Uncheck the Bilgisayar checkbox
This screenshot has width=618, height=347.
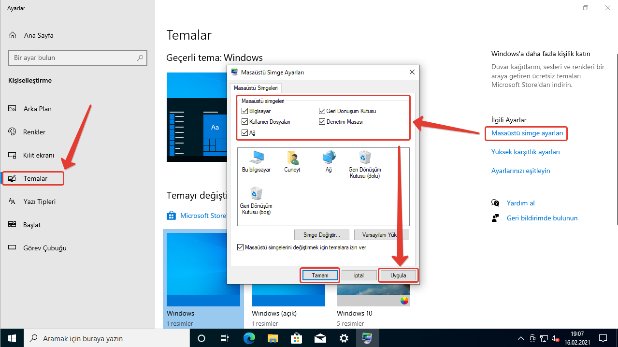click(245, 111)
